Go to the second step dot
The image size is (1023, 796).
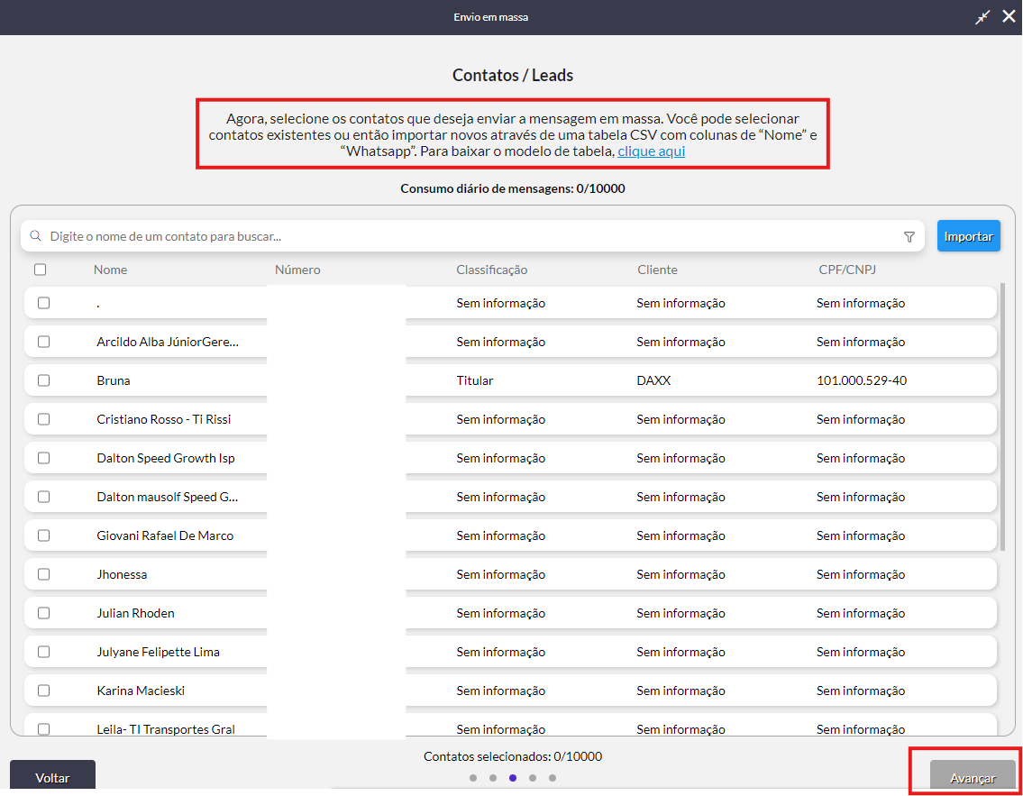tap(493, 778)
